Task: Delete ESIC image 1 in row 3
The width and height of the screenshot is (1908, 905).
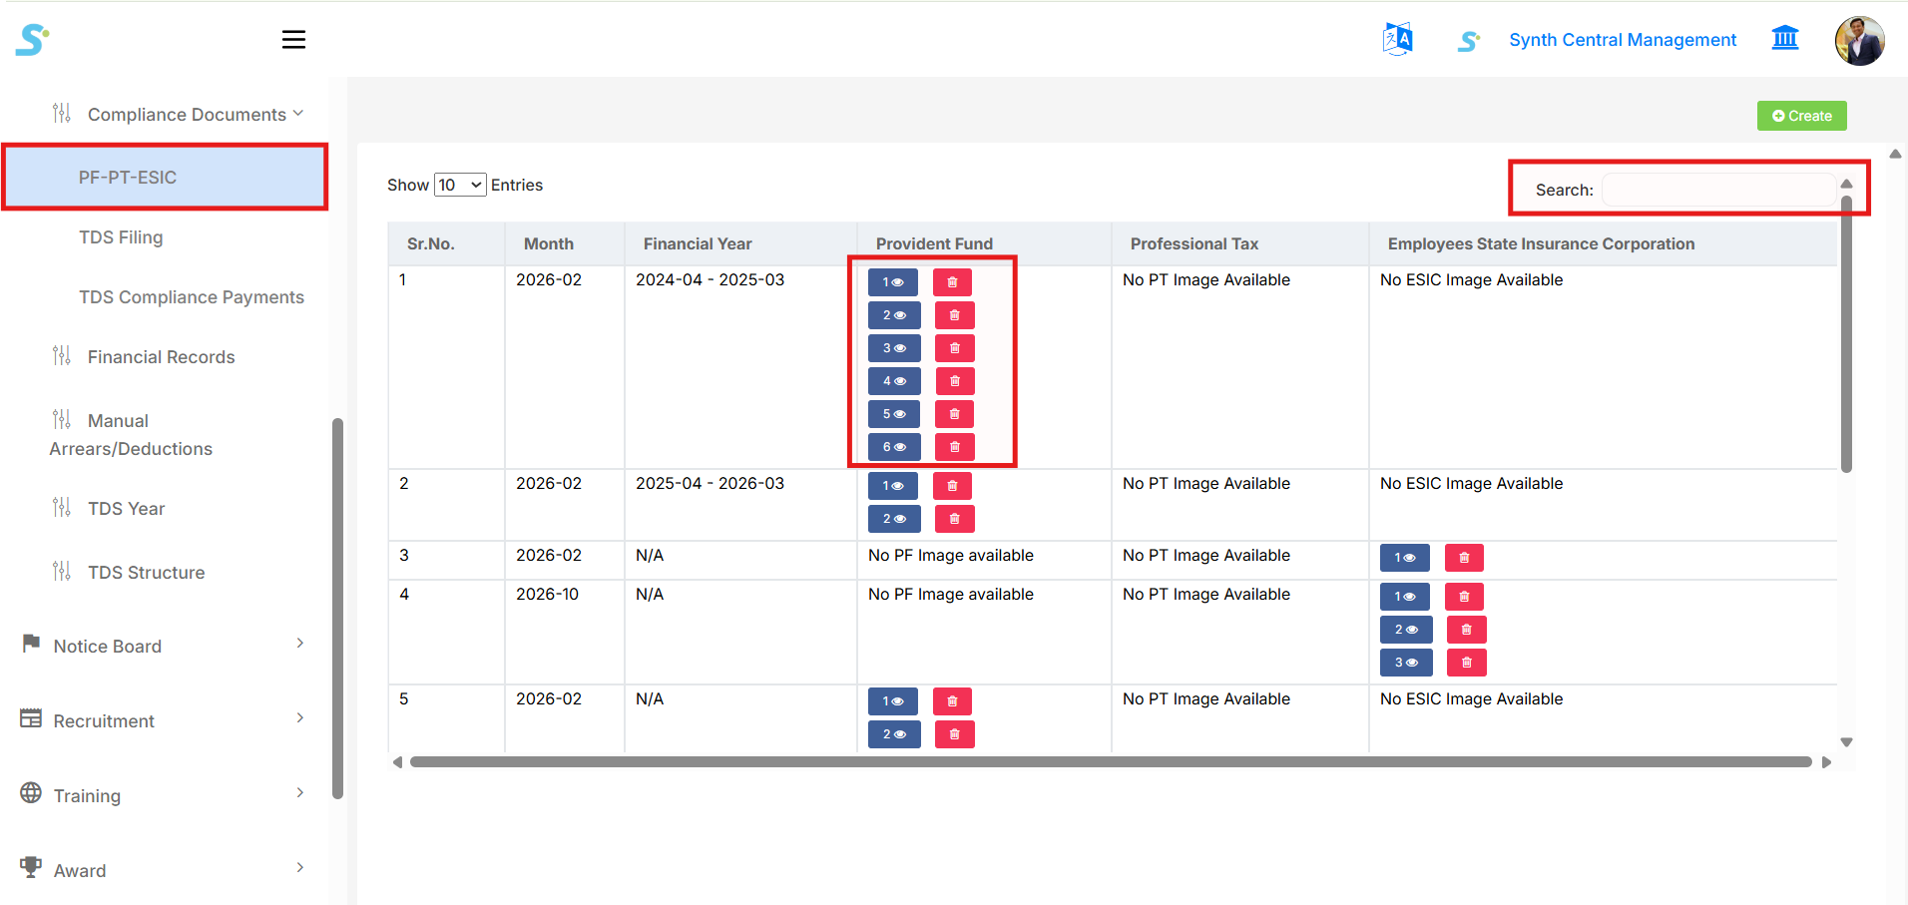Action: (1464, 558)
